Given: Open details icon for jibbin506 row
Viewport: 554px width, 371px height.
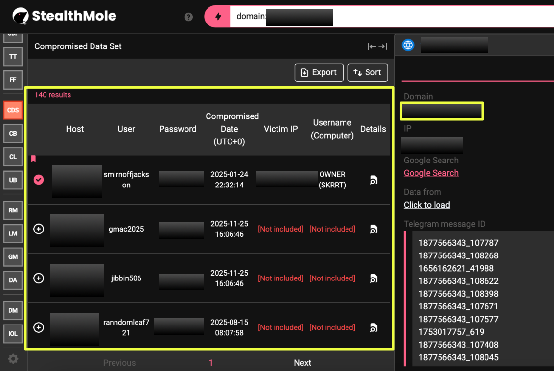Looking at the screenshot, I should click(x=373, y=278).
